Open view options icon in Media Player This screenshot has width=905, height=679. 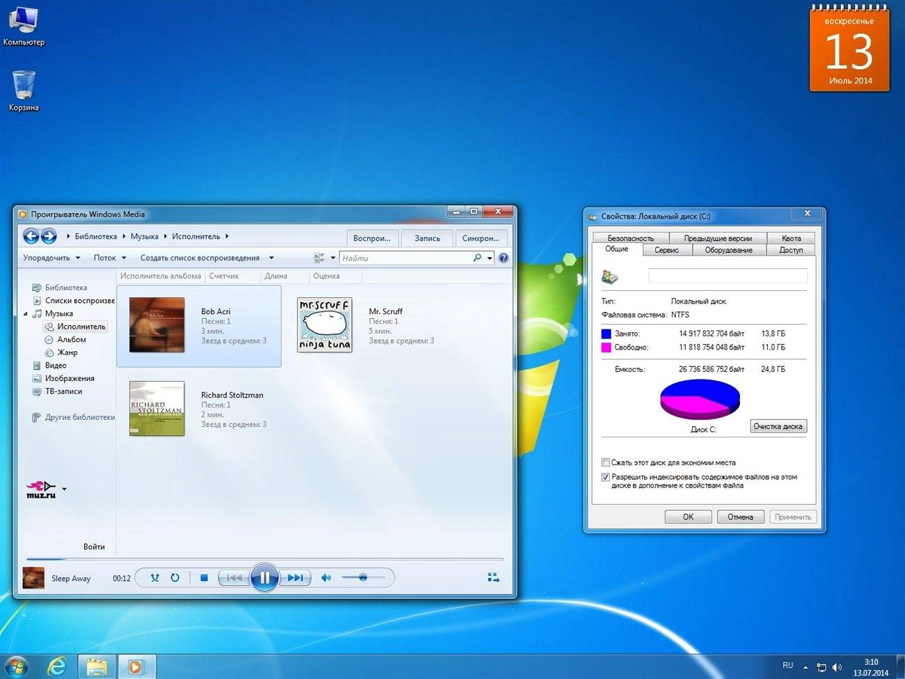320,258
